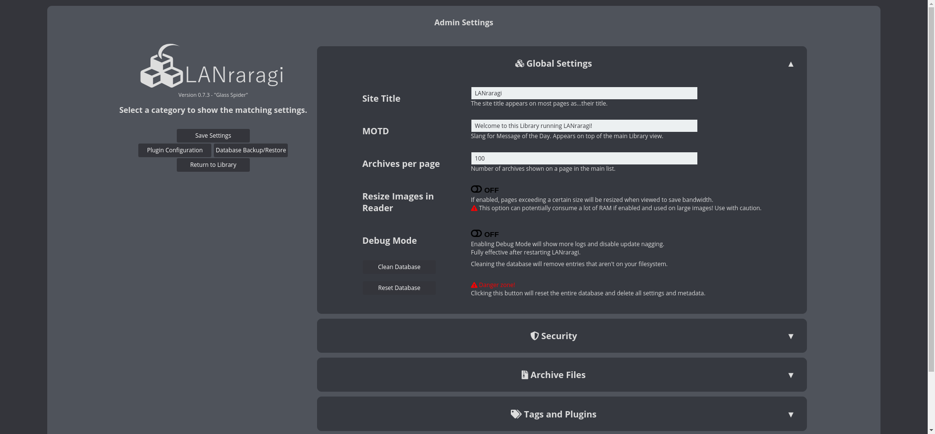Click the 'Admin Settings' page heading

(464, 23)
